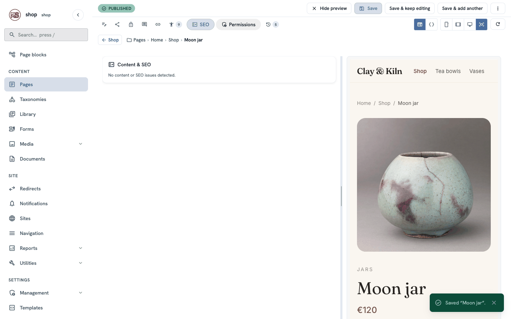Viewport: 511px width, 319px height.
Task: Open accessibility checker with 9 badge
Action: (175, 24)
